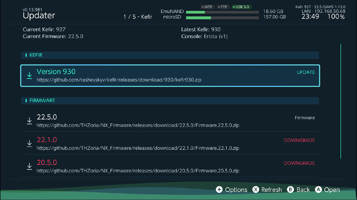Click the UPDATE label for Version 930

pos(306,72)
